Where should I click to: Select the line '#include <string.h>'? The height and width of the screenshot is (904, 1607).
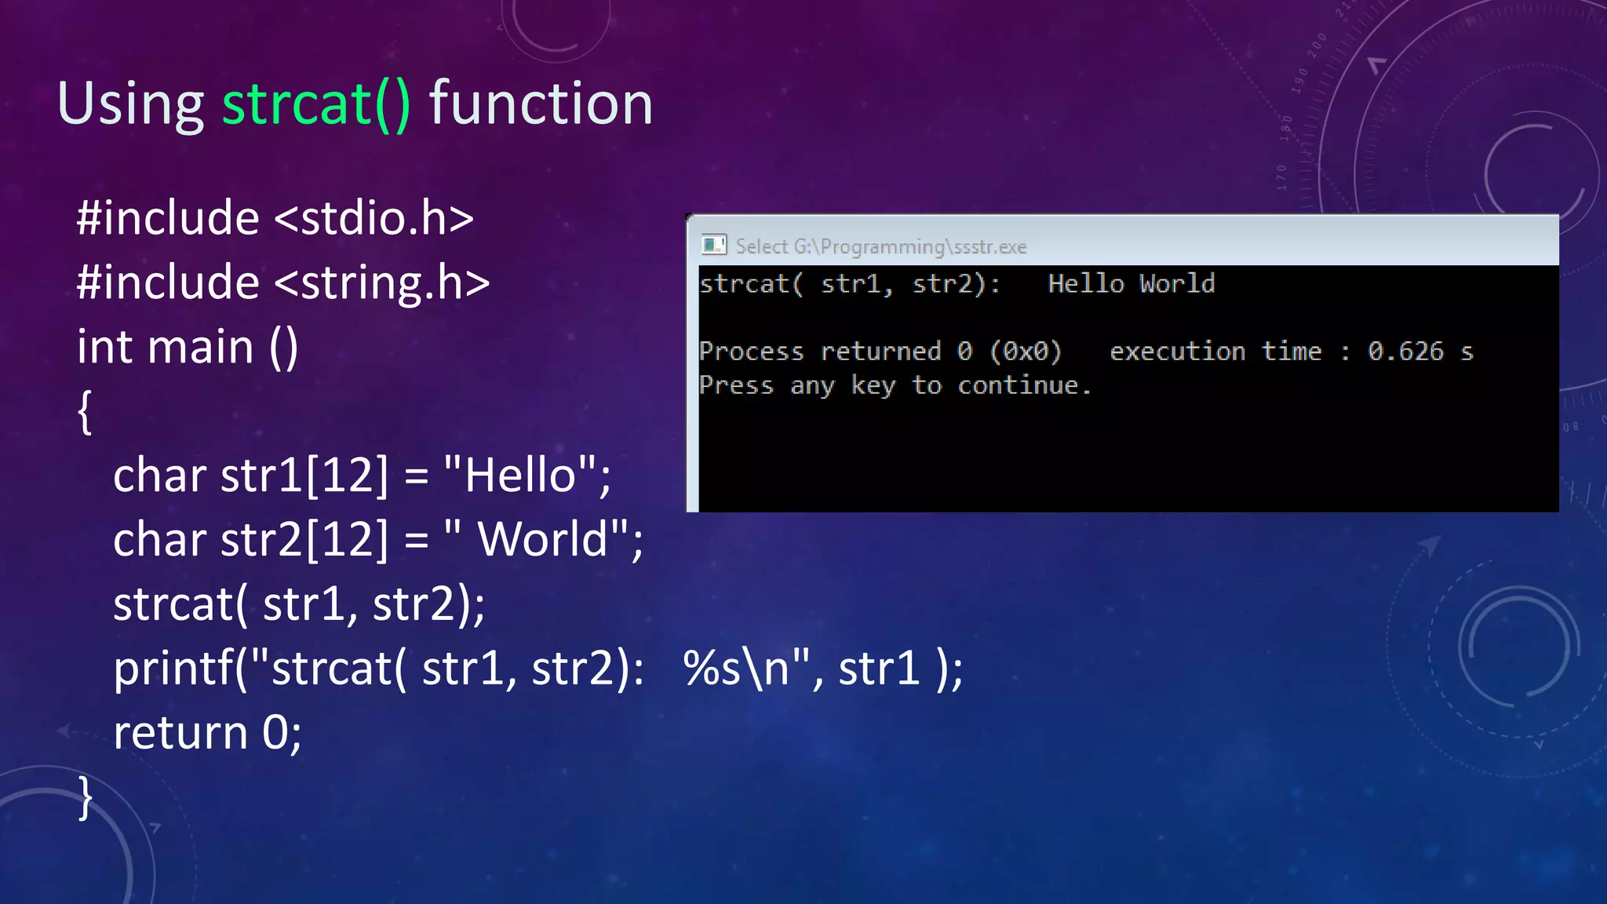pos(283,282)
